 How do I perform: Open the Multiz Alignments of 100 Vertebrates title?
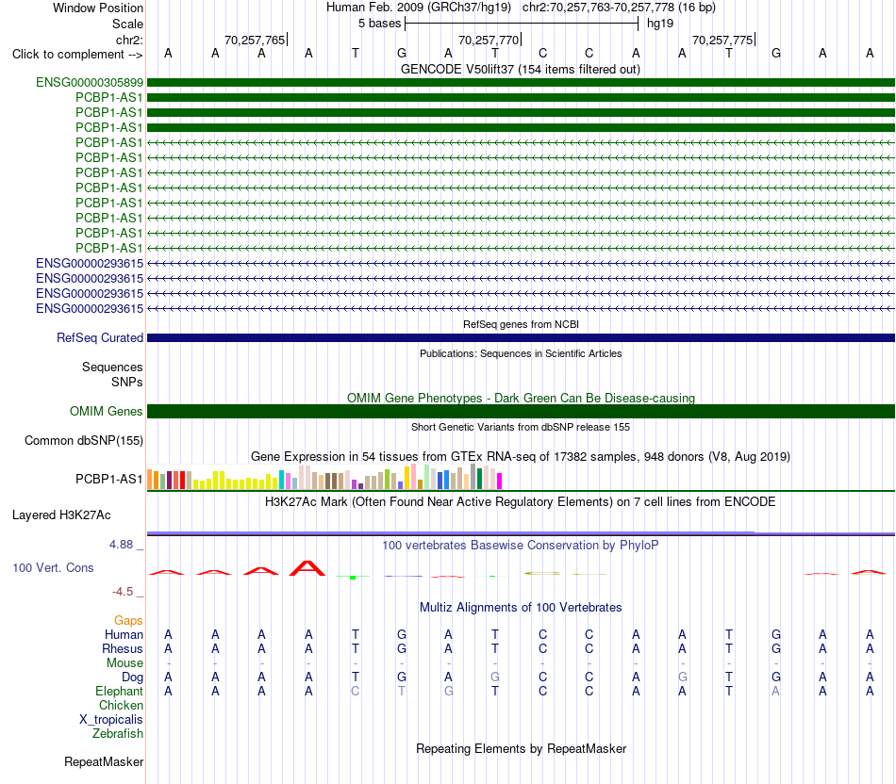coord(521,608)
